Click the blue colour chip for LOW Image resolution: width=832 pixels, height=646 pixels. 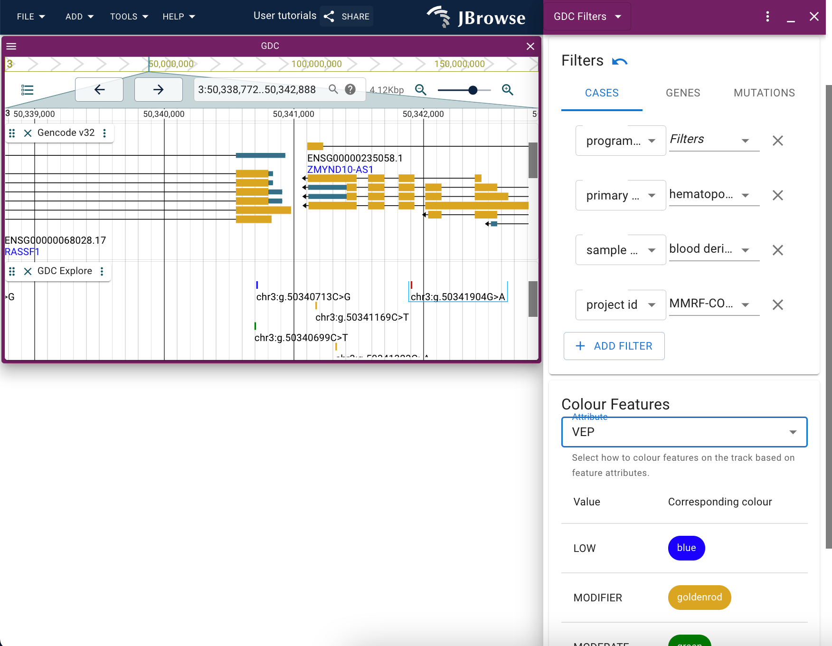click(686, 548)
